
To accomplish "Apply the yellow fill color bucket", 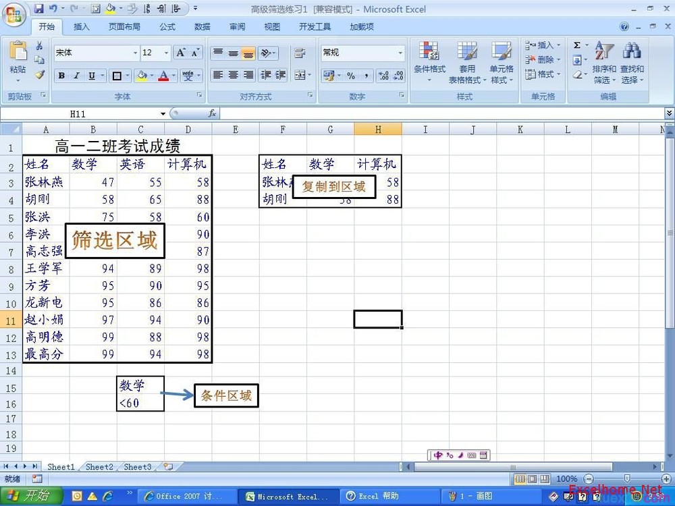I will [x=141, y=76].
